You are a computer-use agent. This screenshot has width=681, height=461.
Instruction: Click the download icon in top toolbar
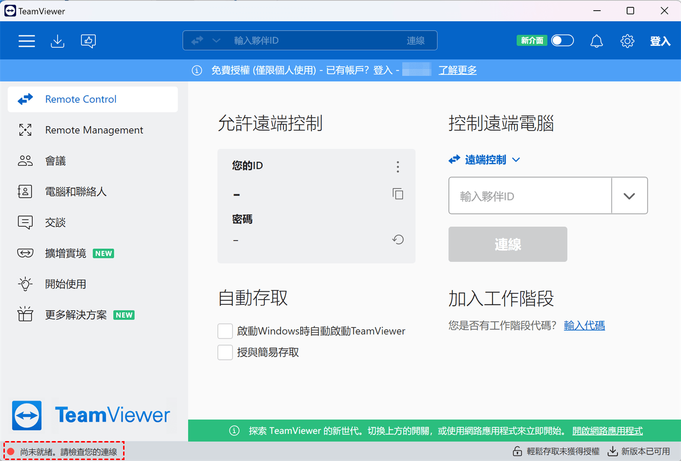pyautogui.click(x=57, y=41)
